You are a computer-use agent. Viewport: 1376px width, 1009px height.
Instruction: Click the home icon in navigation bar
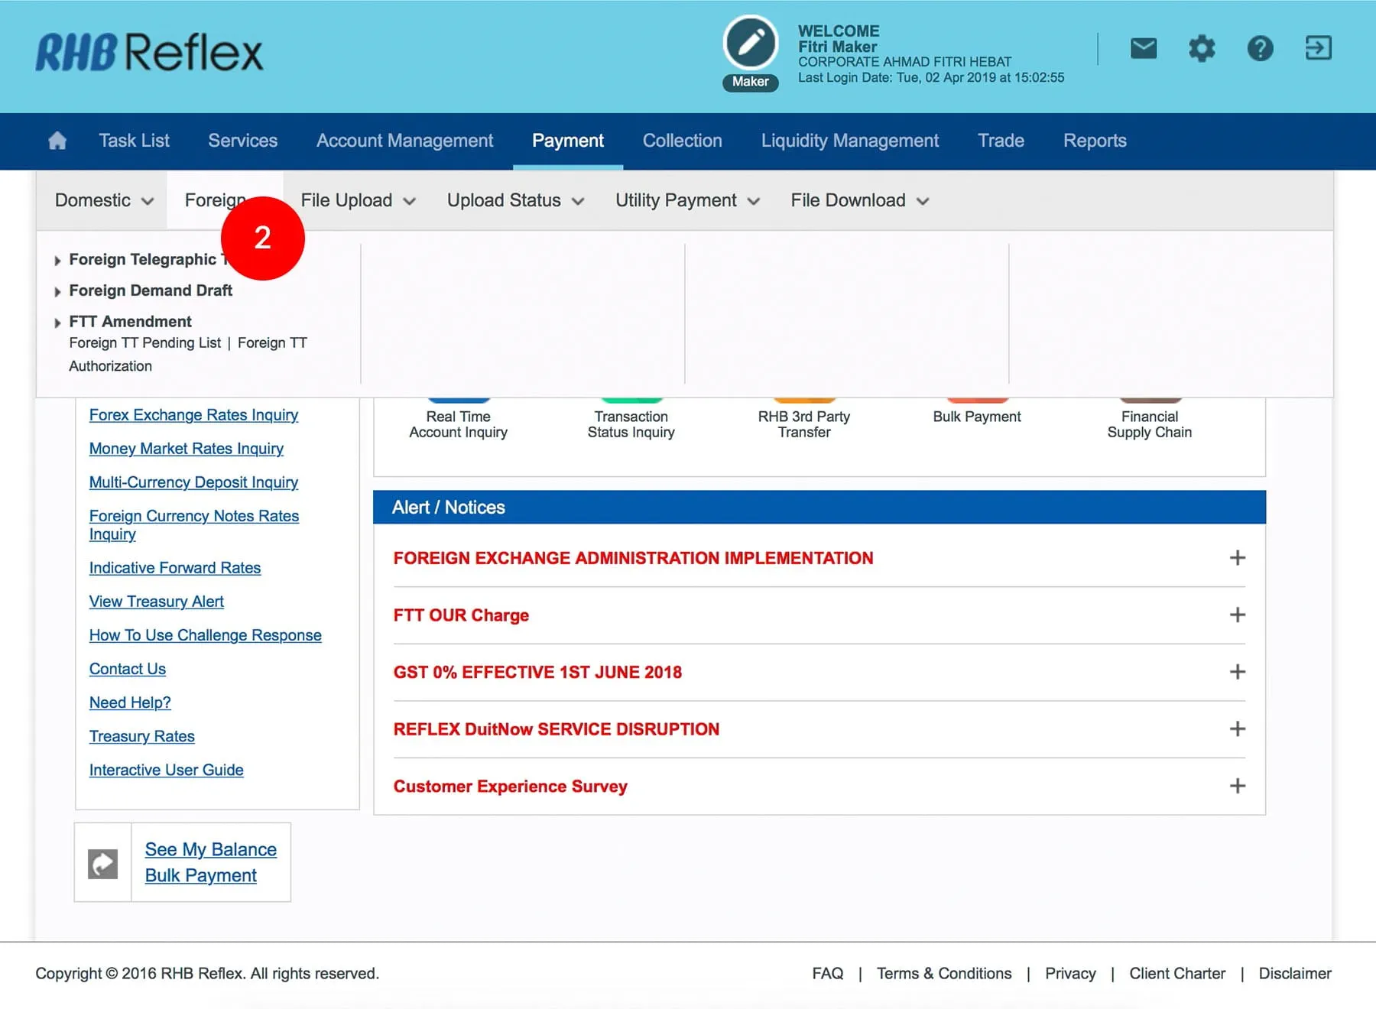(x=57, y=141)
